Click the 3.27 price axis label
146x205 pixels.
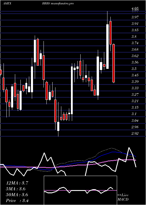click(x=135, y=94)
